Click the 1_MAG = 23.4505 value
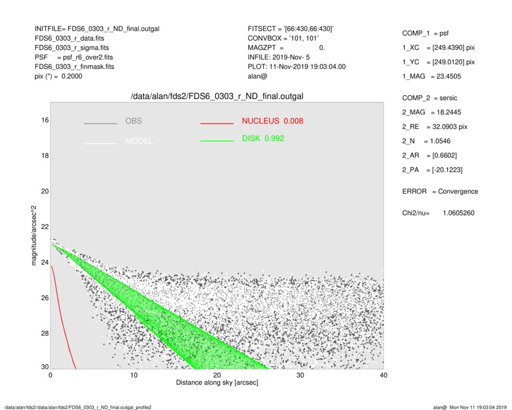This screenshot has height=410, width=512. click(432, 76)
